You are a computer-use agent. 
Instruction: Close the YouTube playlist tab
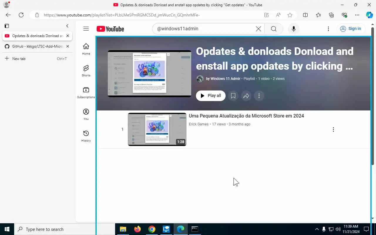(x=68, y=36)
